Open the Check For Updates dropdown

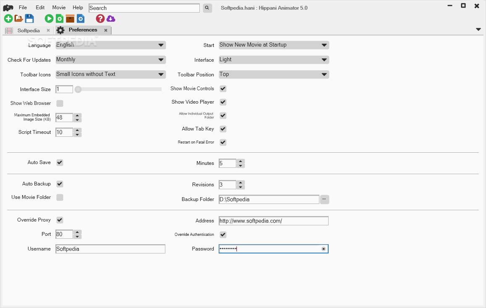(111, 60)
